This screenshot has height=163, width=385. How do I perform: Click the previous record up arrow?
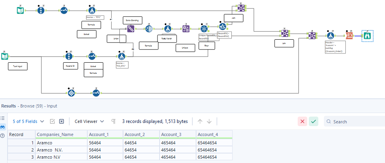pyautogui.click(x=200, y=121)
